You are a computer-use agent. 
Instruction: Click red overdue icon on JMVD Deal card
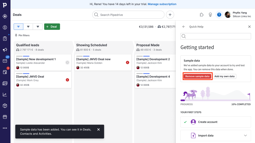pyautogui.click(x=67, y=80)
